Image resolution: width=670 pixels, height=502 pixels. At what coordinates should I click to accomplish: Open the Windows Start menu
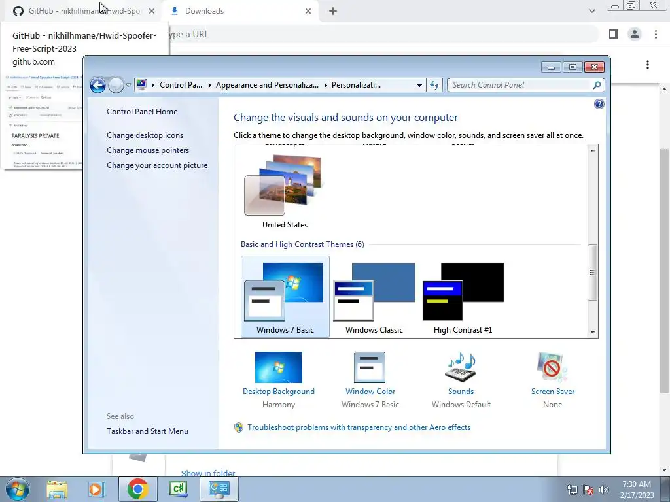click(18, 489)
